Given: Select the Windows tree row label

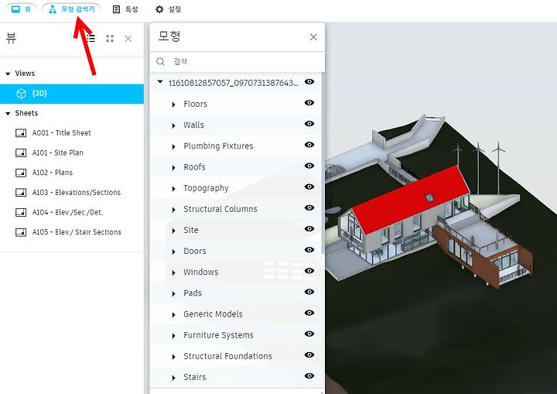Looking at the screenshot, I should pyautogui.click(x=200, y=272).
